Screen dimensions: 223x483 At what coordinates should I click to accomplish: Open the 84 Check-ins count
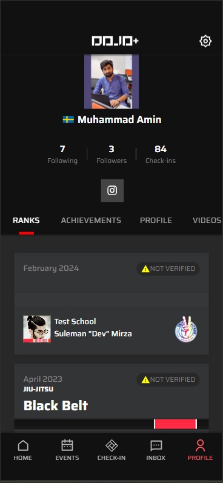(161, 155)
